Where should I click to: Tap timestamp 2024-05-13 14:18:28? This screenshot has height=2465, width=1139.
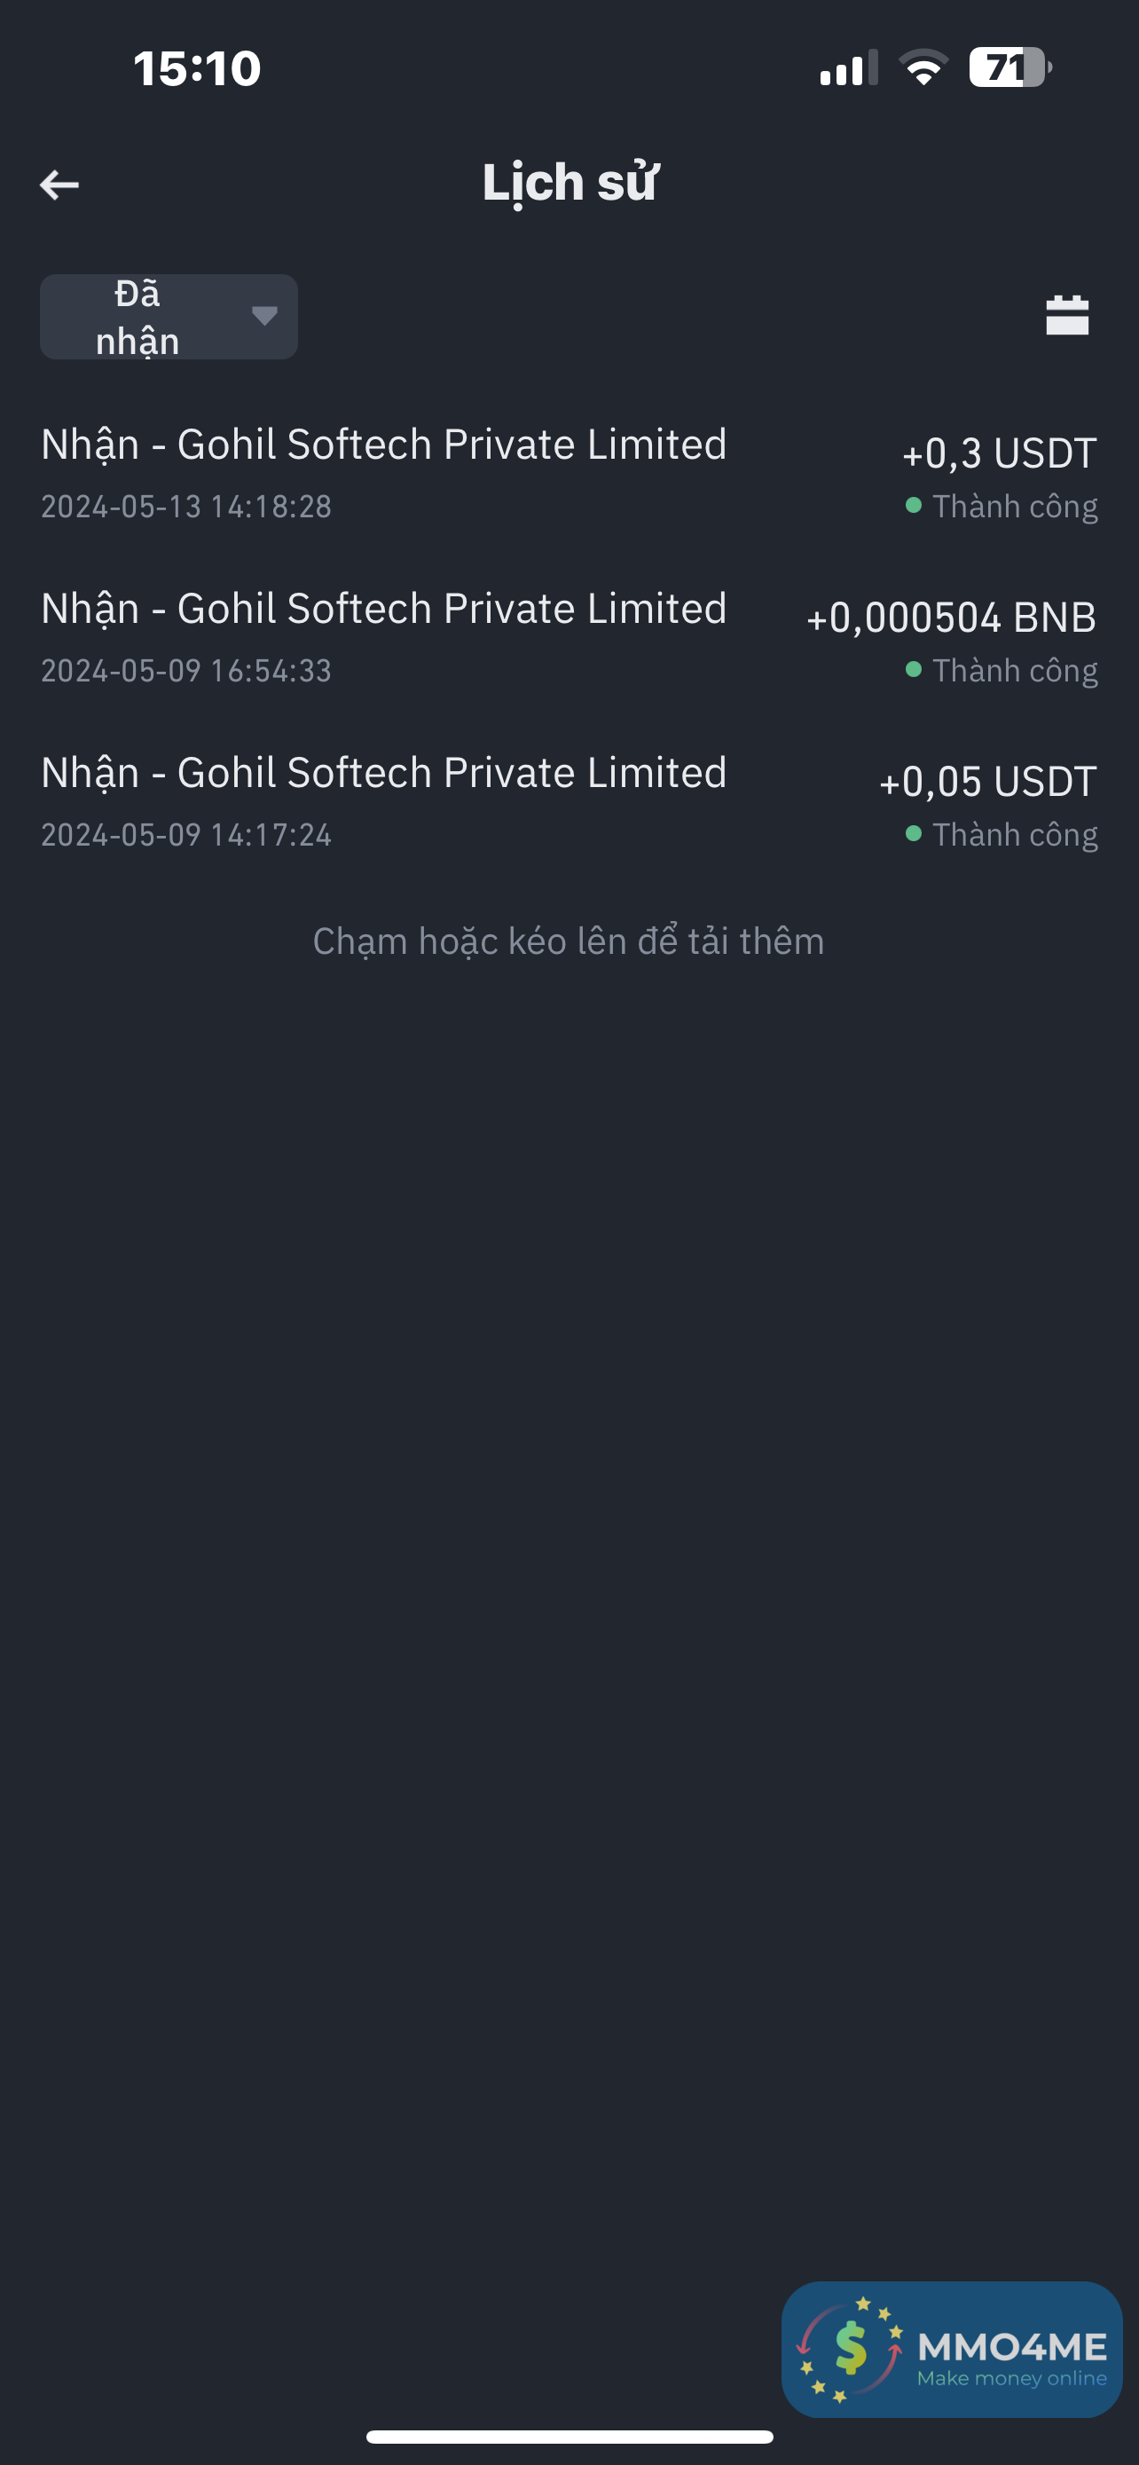point(186,506)
